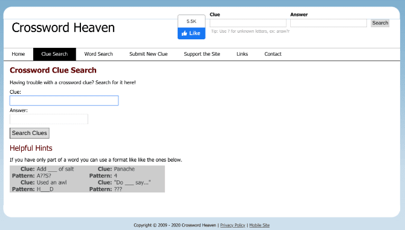Open the Home menu item

click(18, 54)
